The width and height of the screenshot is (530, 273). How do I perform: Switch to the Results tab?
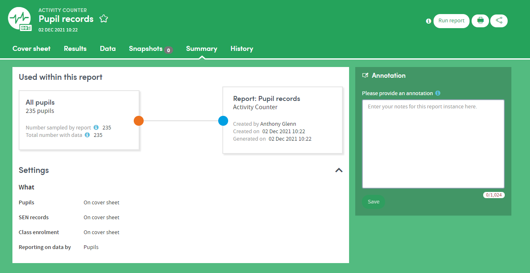[75, 48]
